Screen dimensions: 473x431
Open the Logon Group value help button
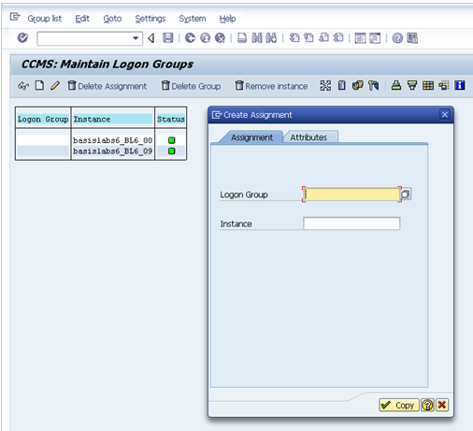pyautogui.click(x=406, y=194)
